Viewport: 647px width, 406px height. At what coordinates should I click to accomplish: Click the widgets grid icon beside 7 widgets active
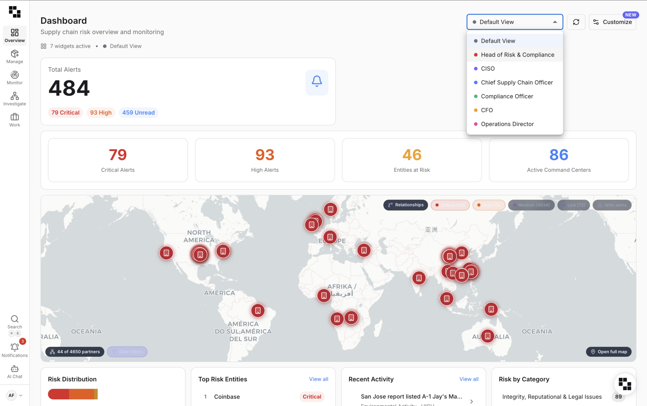44,46
